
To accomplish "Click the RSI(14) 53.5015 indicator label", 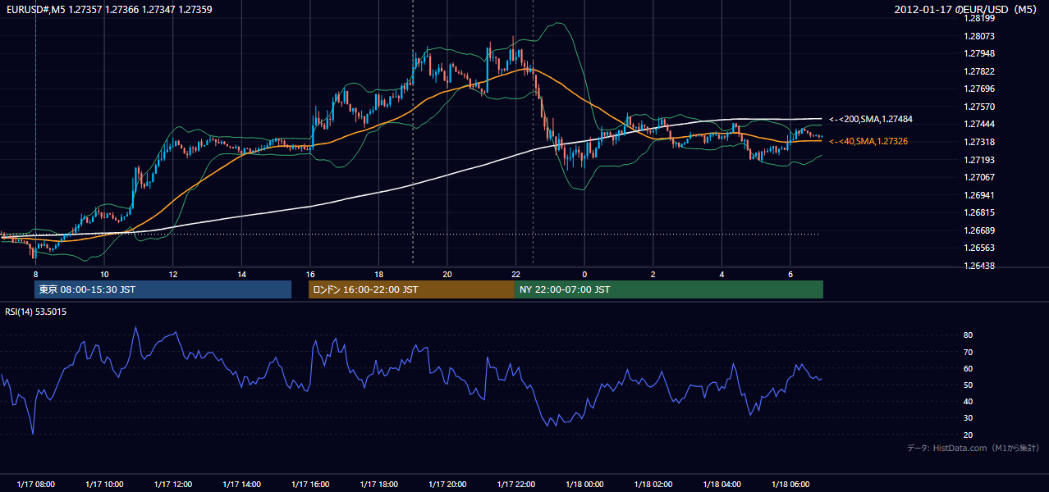I will point(36,312).
